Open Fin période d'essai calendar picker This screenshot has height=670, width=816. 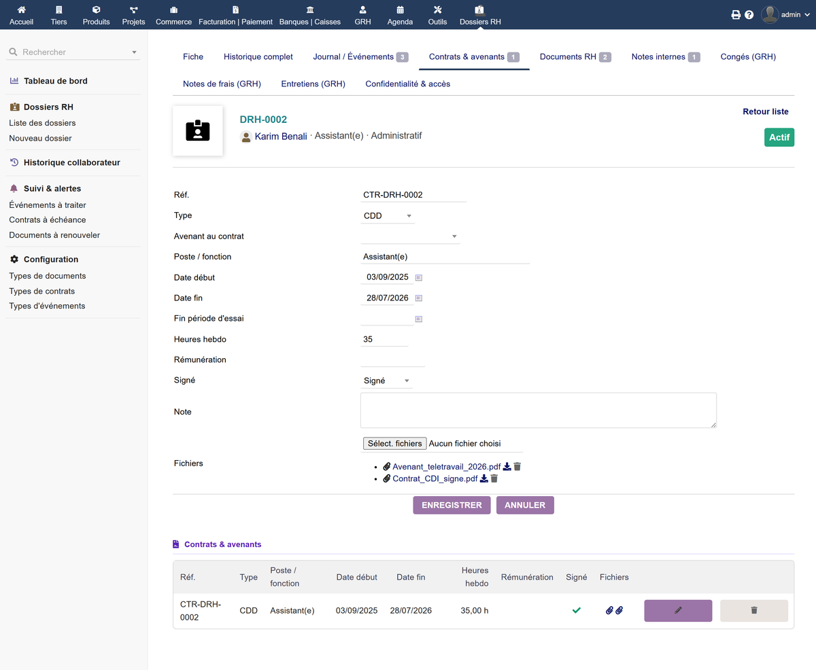tap(419, 319)
